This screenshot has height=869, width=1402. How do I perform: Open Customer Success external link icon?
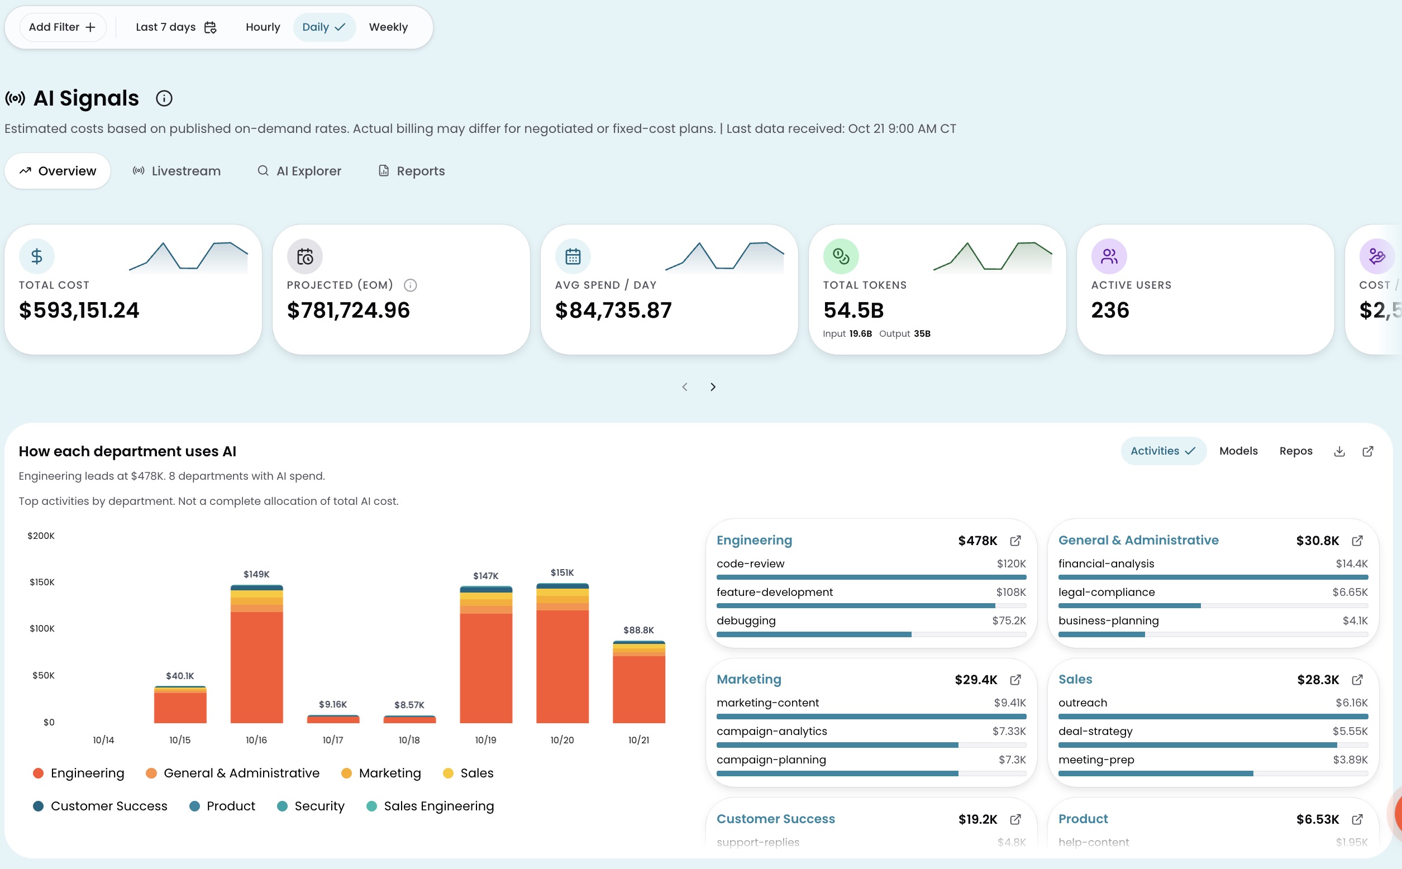[1015, 819]
